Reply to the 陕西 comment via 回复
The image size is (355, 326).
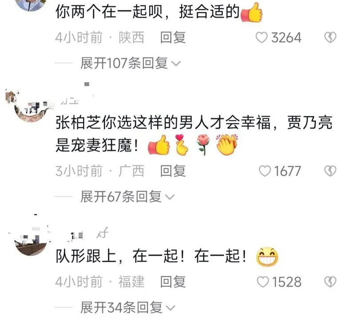click(x=173, y=37)
